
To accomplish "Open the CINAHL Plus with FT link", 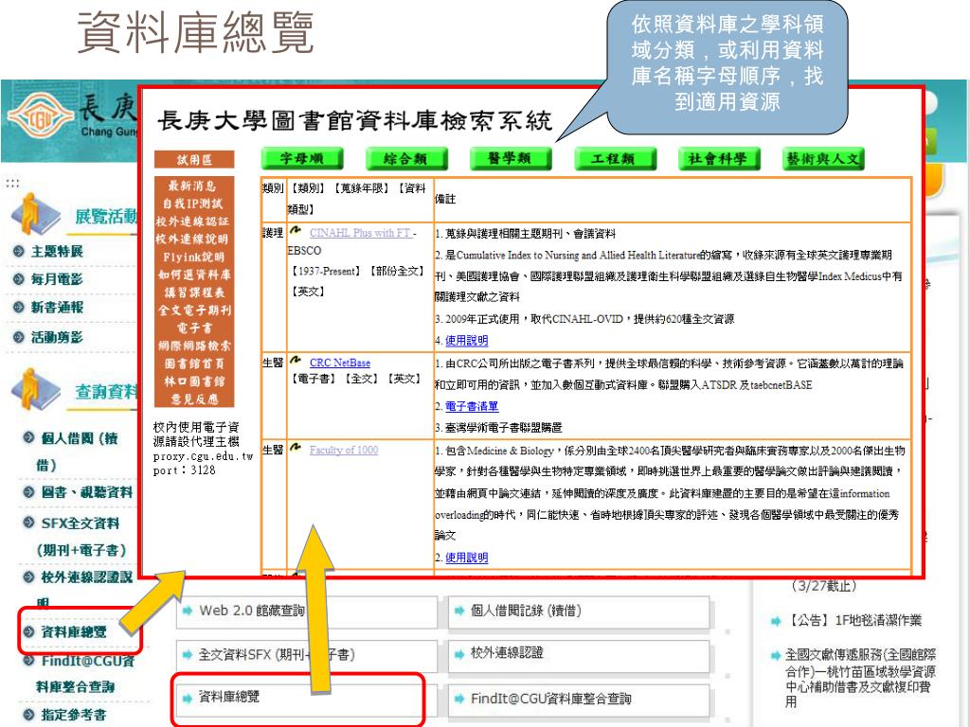I will click(x=360, y=233).
